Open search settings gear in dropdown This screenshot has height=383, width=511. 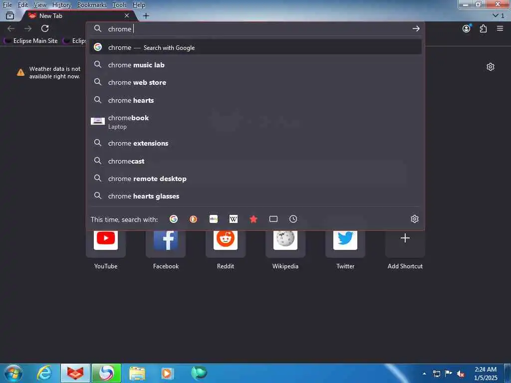click(415, 219)
